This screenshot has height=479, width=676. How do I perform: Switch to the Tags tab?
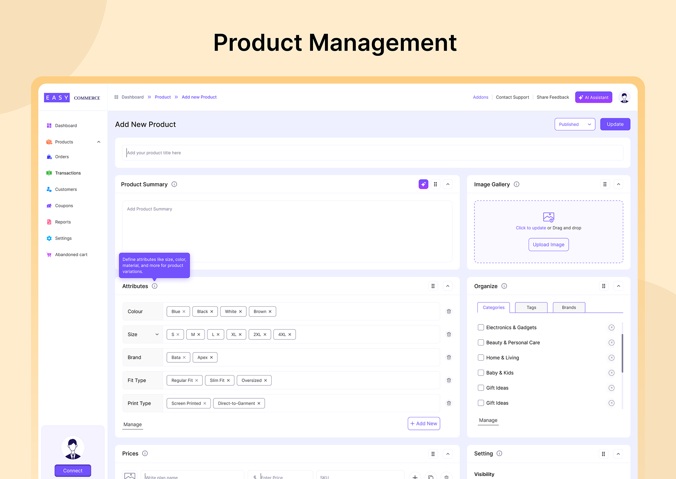(532, 308)
